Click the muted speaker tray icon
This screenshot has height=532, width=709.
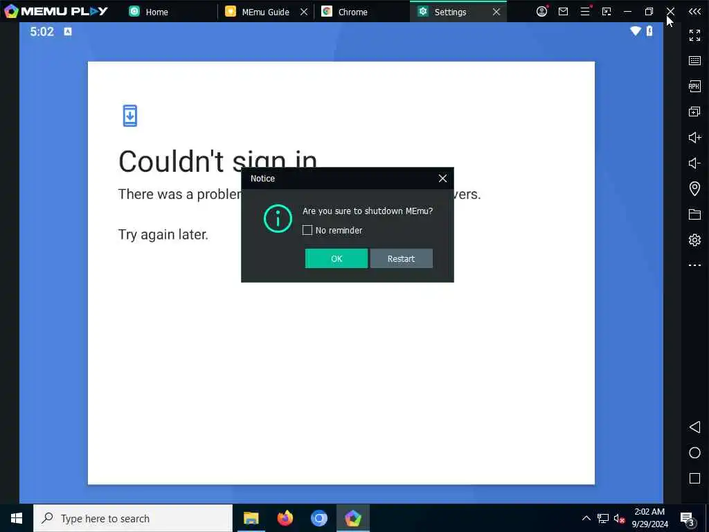coord(619,518)
